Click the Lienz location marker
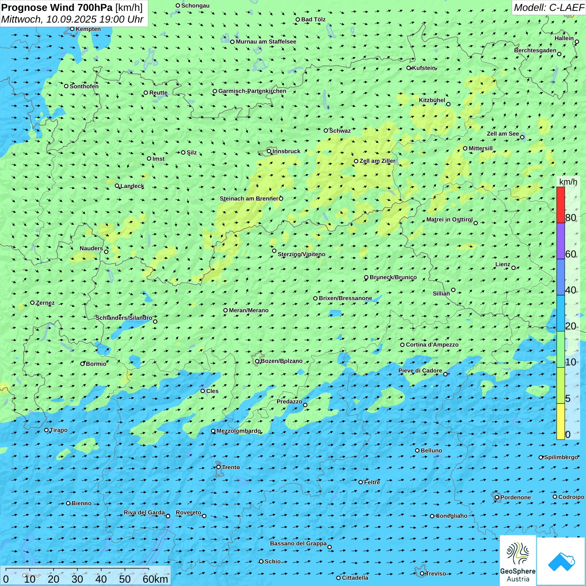The width and height of the screenshot is (586, 586). coord(514,268)
